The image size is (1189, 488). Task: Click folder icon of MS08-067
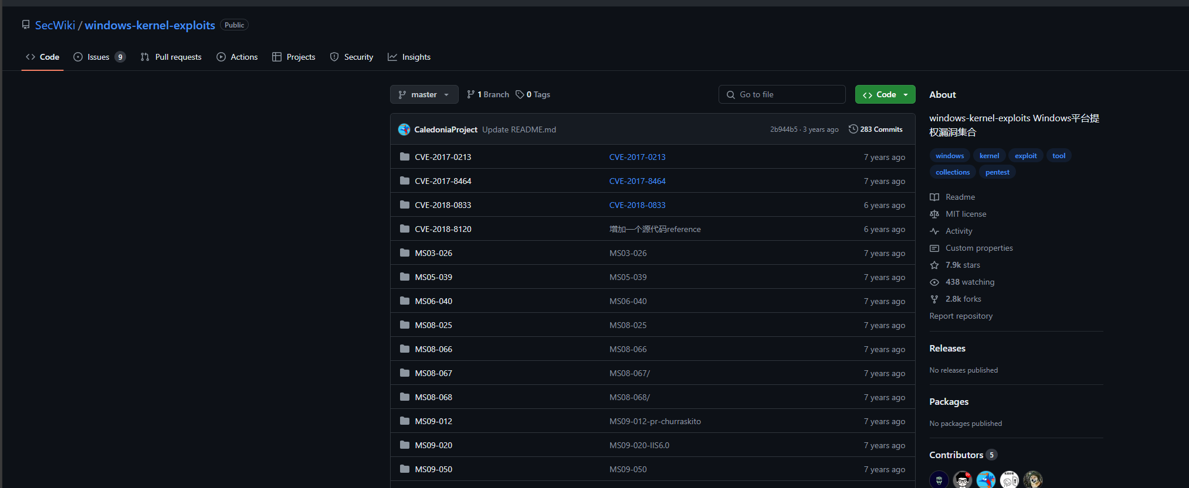coord(405,373)
